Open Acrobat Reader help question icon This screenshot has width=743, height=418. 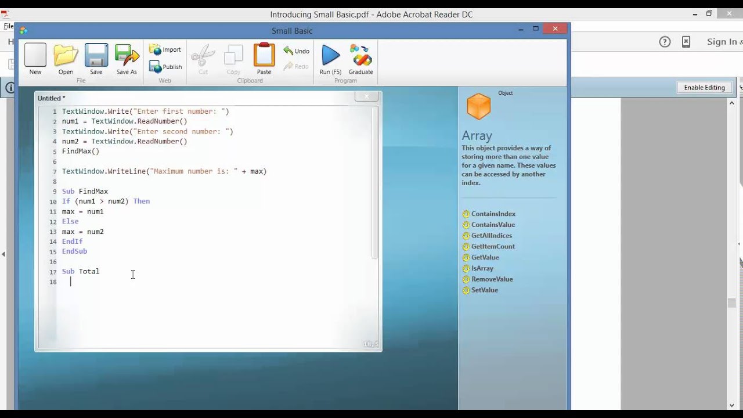[x=665, y=42]
